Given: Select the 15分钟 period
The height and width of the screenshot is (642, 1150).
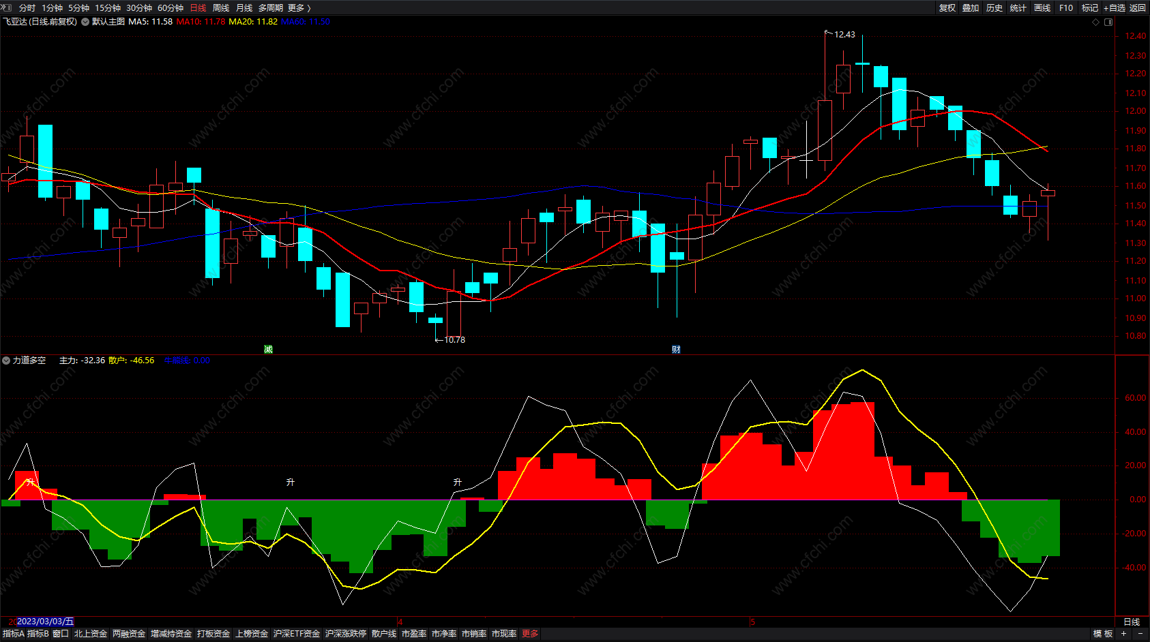Looking at the screenshot, I should (108, 8).
